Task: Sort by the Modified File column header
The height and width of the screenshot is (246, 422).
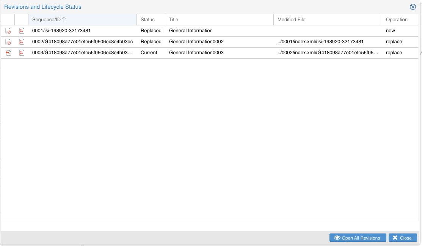Action: click(291, 20)
